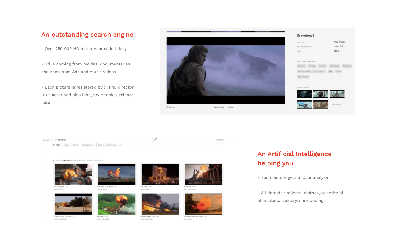Click the refresh icon beside Characters filter

pyautogui.click(x=122, y=145)
